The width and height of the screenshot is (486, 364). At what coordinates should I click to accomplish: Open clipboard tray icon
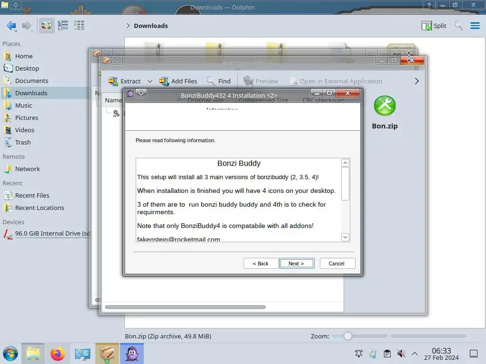387,354
